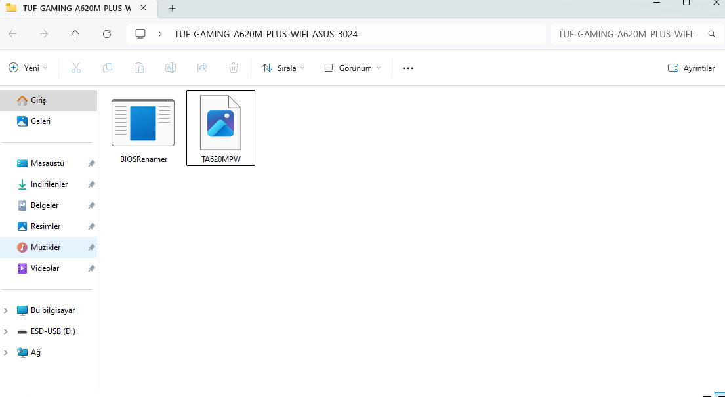
Task: Click the Share icon in toolbar
Action: [x=202, y=68]
